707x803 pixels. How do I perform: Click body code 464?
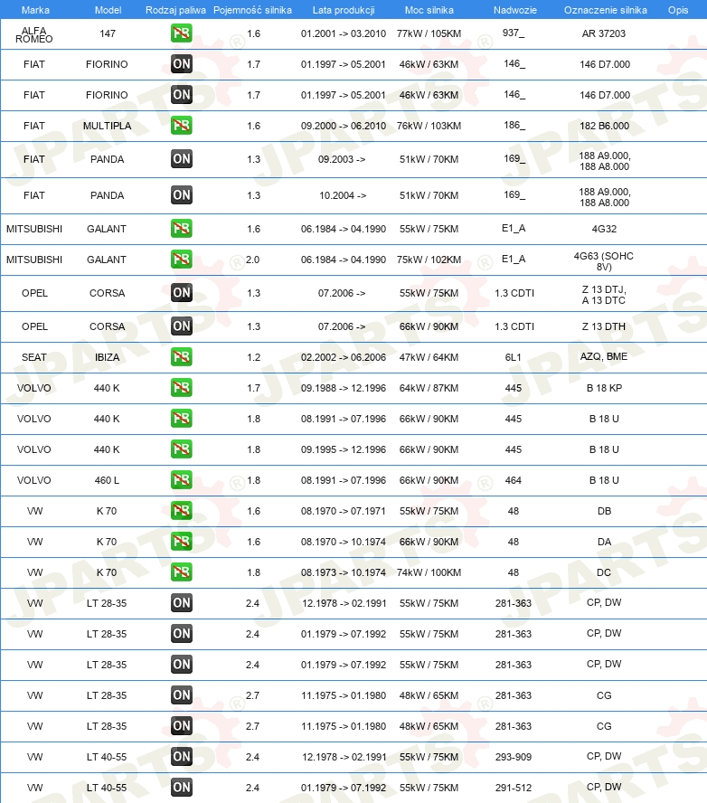pos(513,480)
